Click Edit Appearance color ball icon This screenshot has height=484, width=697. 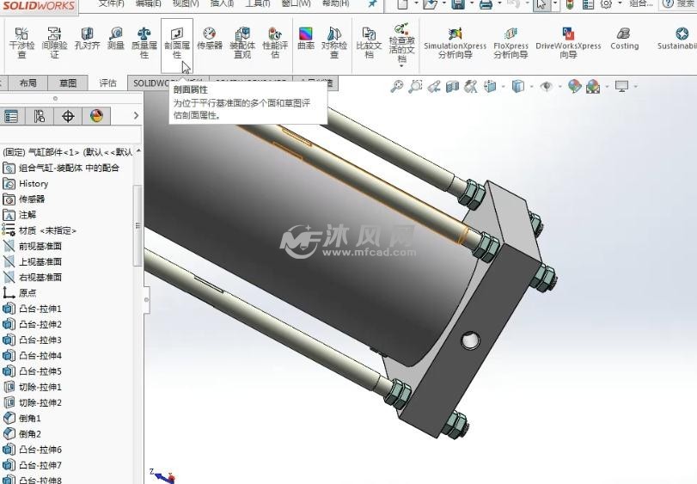(x=574, y=86)
